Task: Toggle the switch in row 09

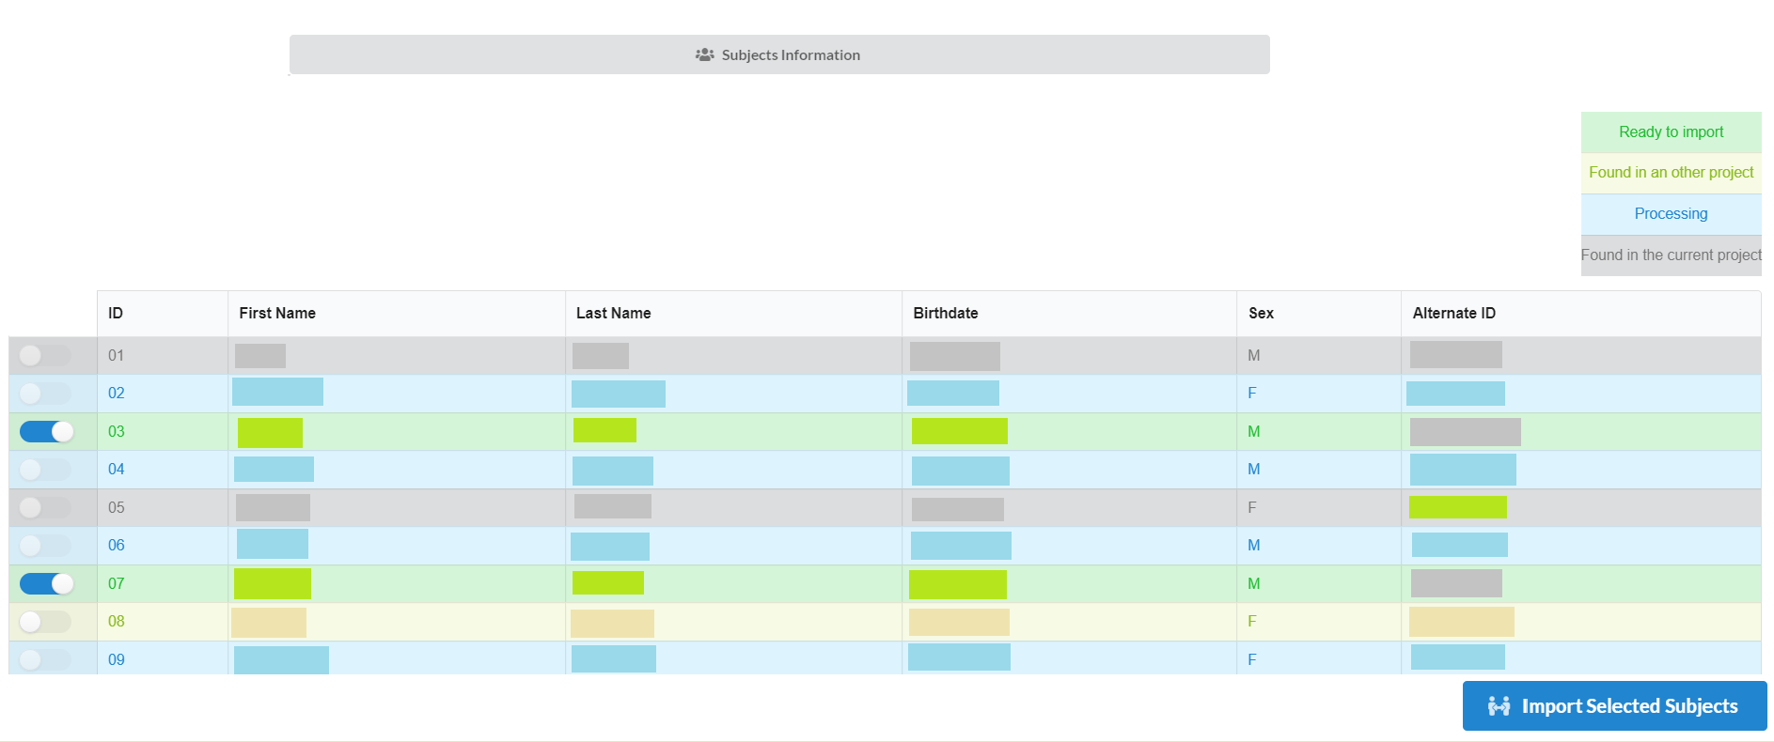Action: pos(45,659)
